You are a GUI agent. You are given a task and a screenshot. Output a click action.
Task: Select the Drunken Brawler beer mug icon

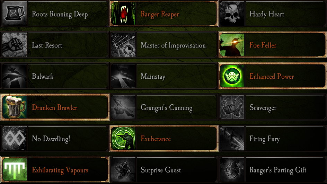click(x=15, y=107)
